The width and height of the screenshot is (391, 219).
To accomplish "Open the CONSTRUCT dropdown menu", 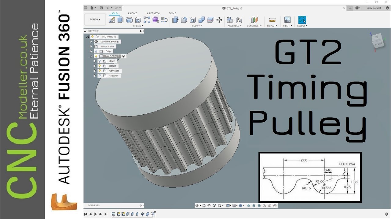I will tap(254, 26).
